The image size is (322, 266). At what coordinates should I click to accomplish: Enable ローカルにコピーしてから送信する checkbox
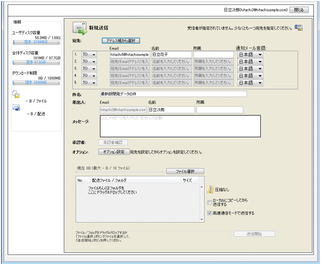pyautogui.click(x=209, y=202)
